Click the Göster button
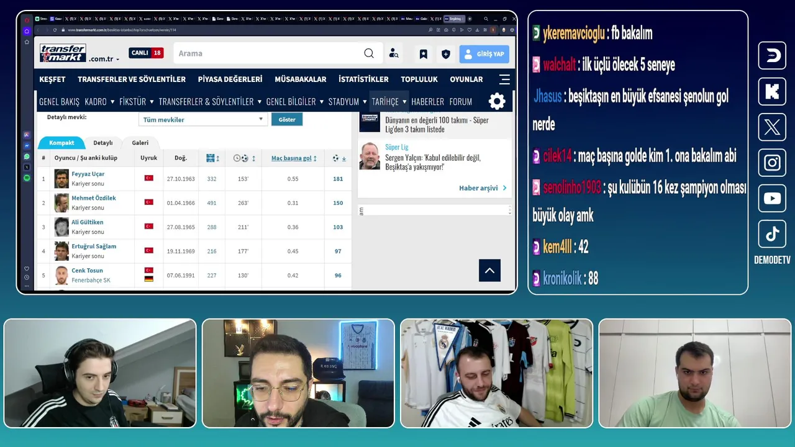Screen dimensions: 795x447 click(287, 119)
